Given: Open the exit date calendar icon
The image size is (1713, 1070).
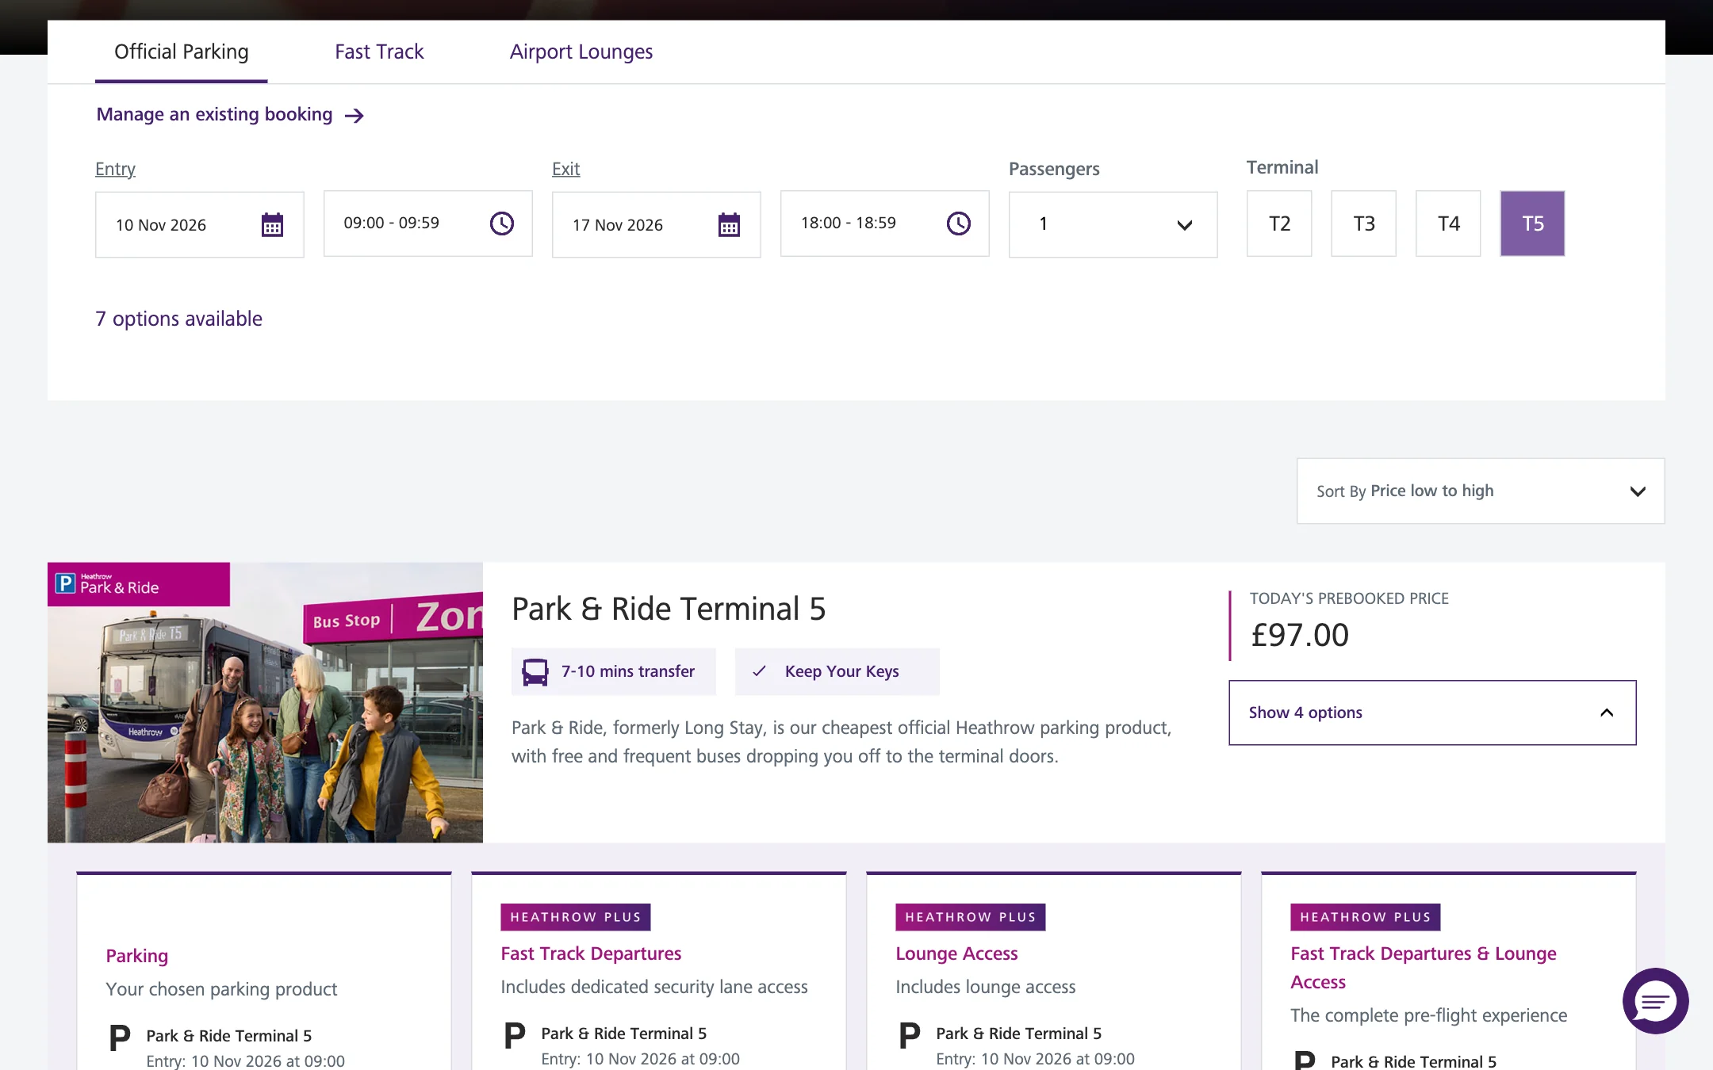Looking at the screenshot, I should point(729,224).
